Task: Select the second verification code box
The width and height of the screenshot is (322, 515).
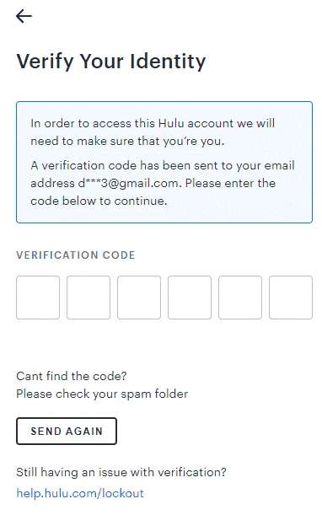Action: click(x=89, y=298)
